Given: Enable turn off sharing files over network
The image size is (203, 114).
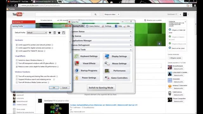Looking at the screenshot, I should 17,76.
